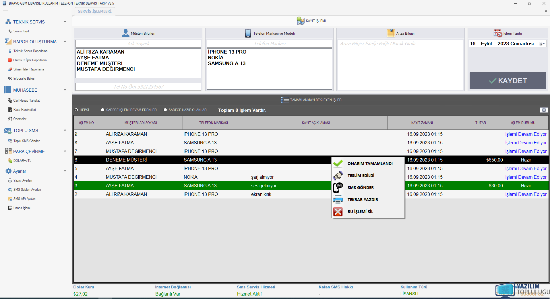The width and height of the screenshot is (550, 299).
Task: Open DOLAR=>TL converter link
Action: point(22,161)
